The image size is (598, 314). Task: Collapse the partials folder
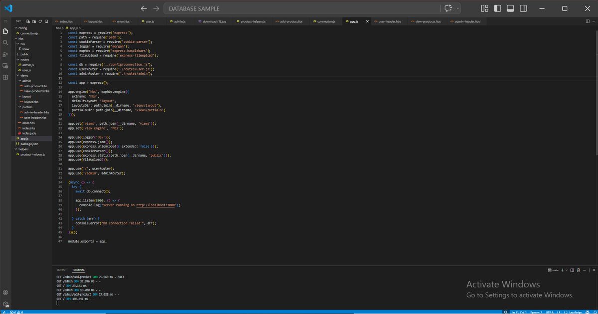coord(25,107)
